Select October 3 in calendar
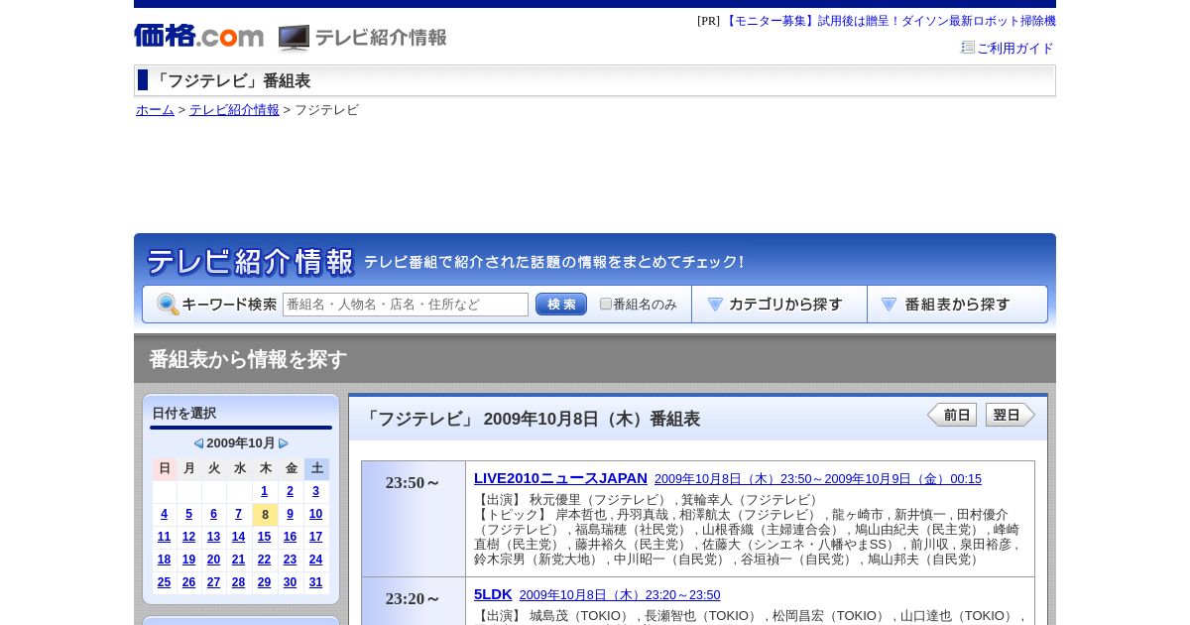 (315, 491)
